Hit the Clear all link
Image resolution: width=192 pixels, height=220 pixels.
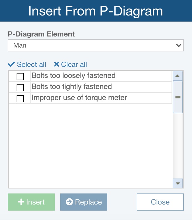74,64
